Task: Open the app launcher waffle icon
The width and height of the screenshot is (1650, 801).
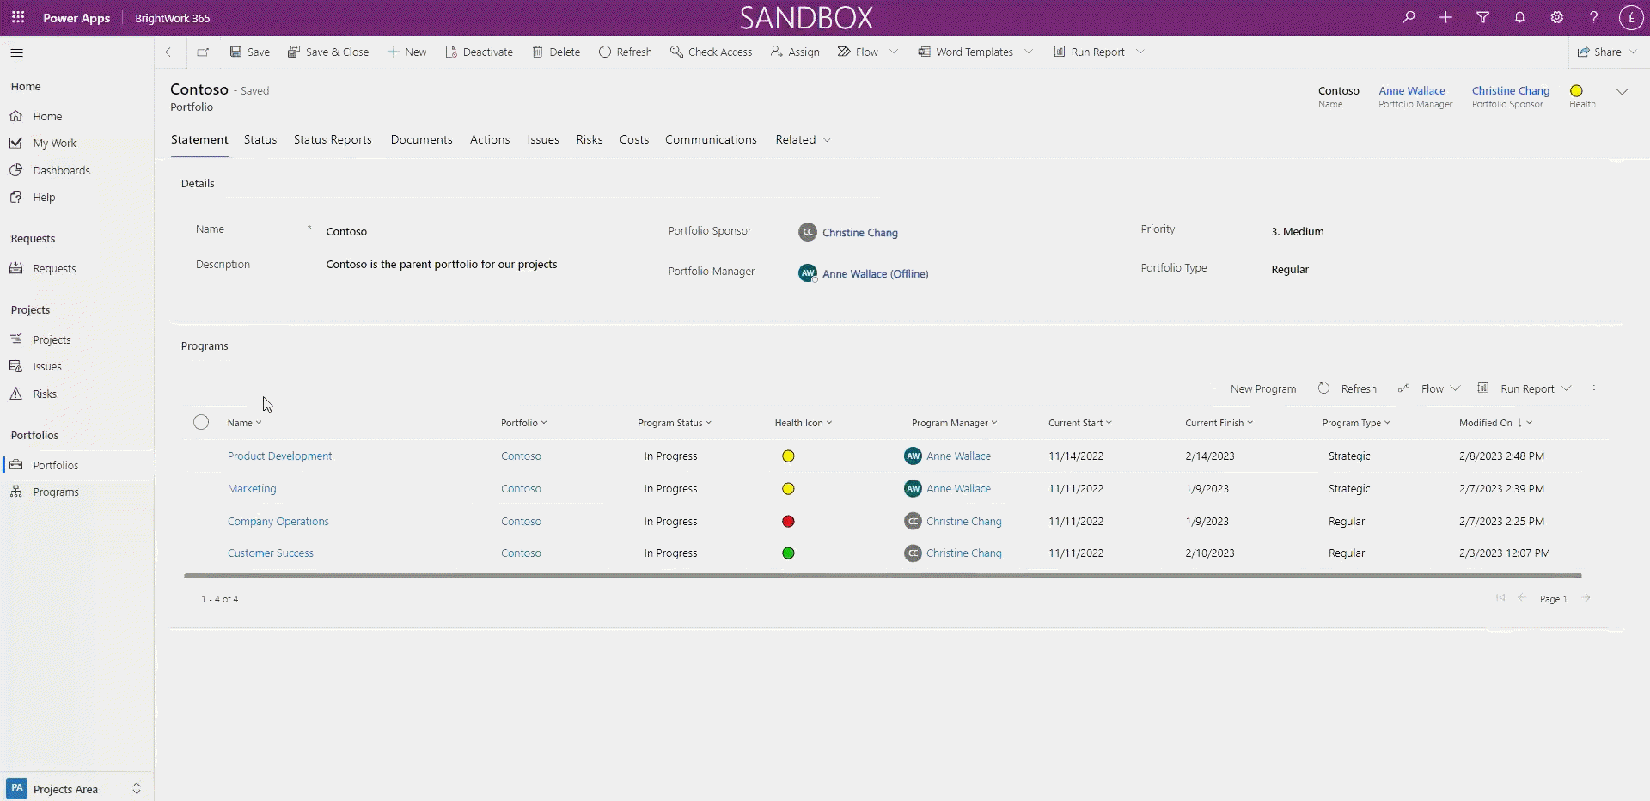Action: 18,17
